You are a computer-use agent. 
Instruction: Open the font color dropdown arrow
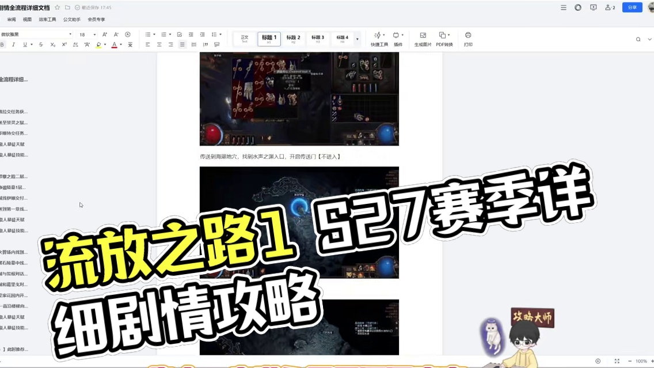(x=121, y=44)
